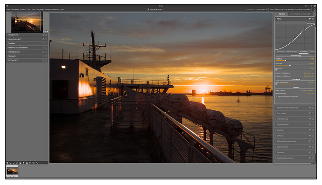
Task: Expand the Duplikate panel
Action: 7,43
